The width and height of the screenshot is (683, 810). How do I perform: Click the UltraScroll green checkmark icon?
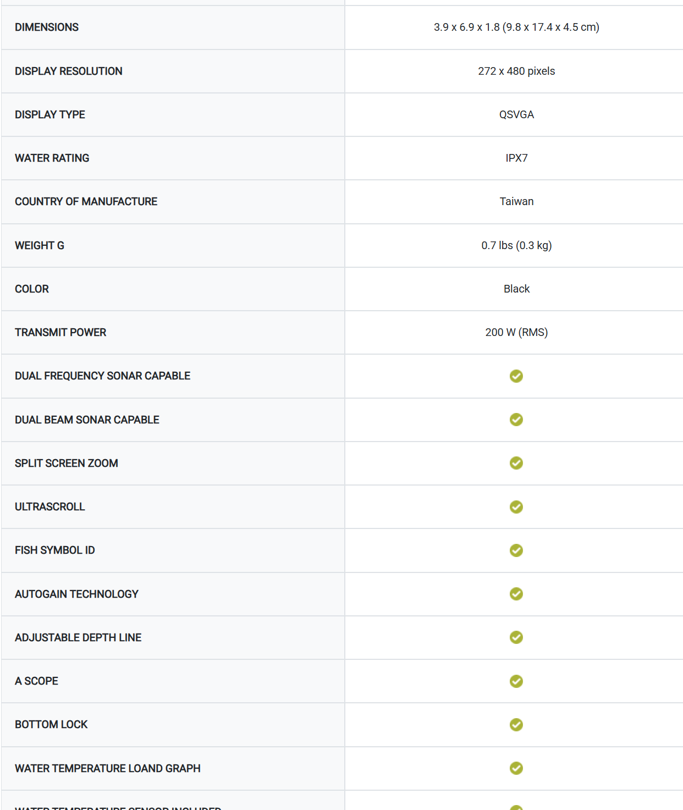(x=516, y=507)
